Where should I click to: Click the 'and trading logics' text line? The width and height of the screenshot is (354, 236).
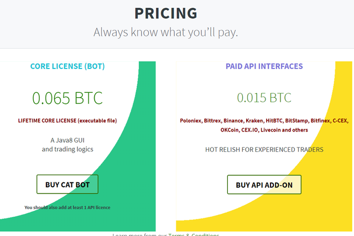pos(67,149)
